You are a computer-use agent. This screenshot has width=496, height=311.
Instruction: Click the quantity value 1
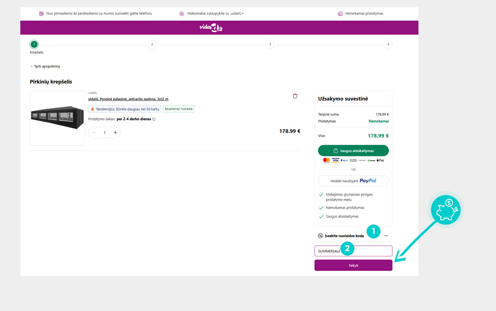click(x=105, y=133)
